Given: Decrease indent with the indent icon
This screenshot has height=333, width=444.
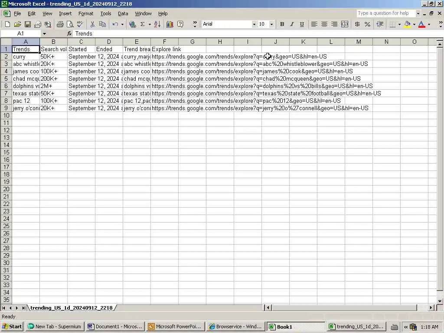Looking at the screenshot, I should click(380, 24).
